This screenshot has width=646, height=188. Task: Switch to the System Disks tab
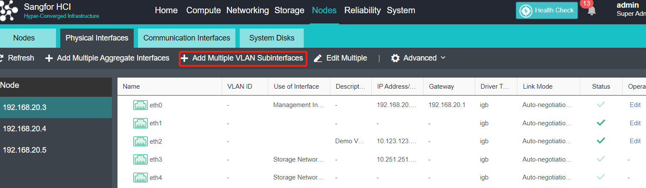(x=272, y=38)
